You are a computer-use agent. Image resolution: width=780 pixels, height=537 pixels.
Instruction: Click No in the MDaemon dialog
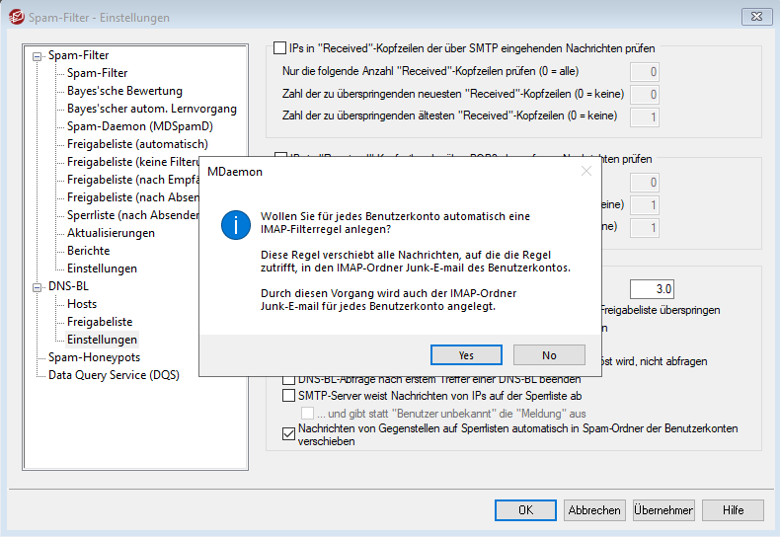click(x=549, y=355)
